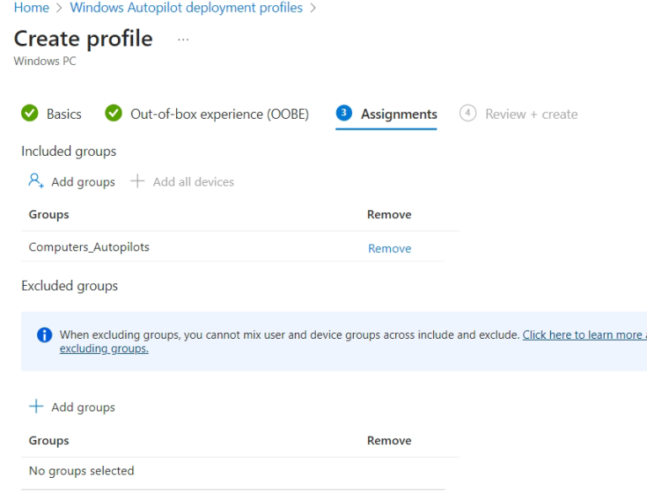Click the Add all devices label

[x=193, y=181]
